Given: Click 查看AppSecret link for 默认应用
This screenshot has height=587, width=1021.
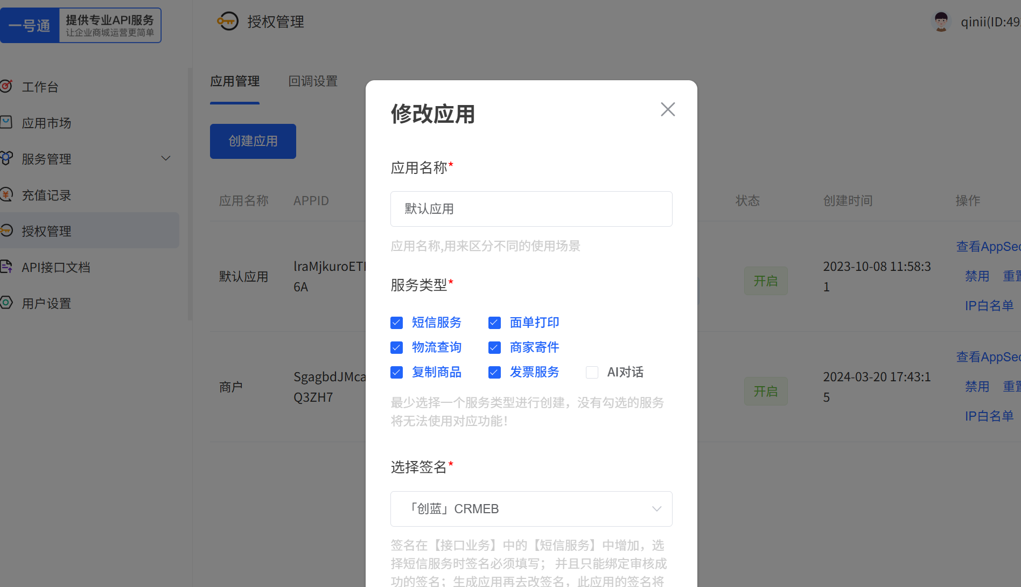Looking at the screenshot, I should tap(988, 246).
